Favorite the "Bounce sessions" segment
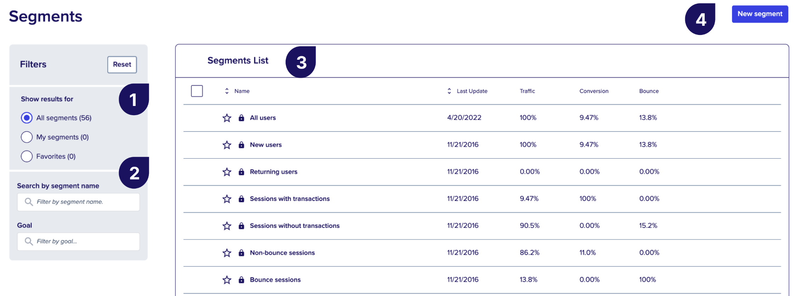 [226, 280]
